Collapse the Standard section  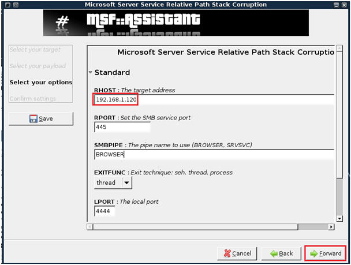coord(91,72)
